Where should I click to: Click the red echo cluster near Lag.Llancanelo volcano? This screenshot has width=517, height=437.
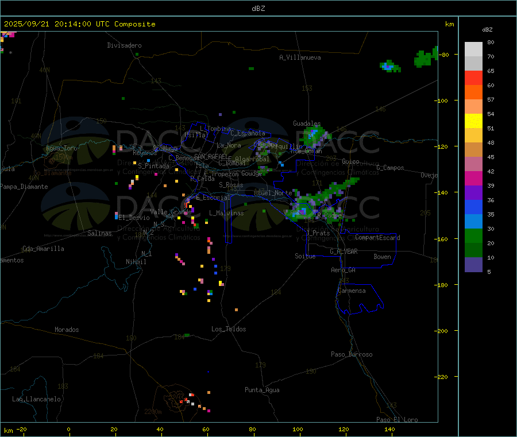187,400
